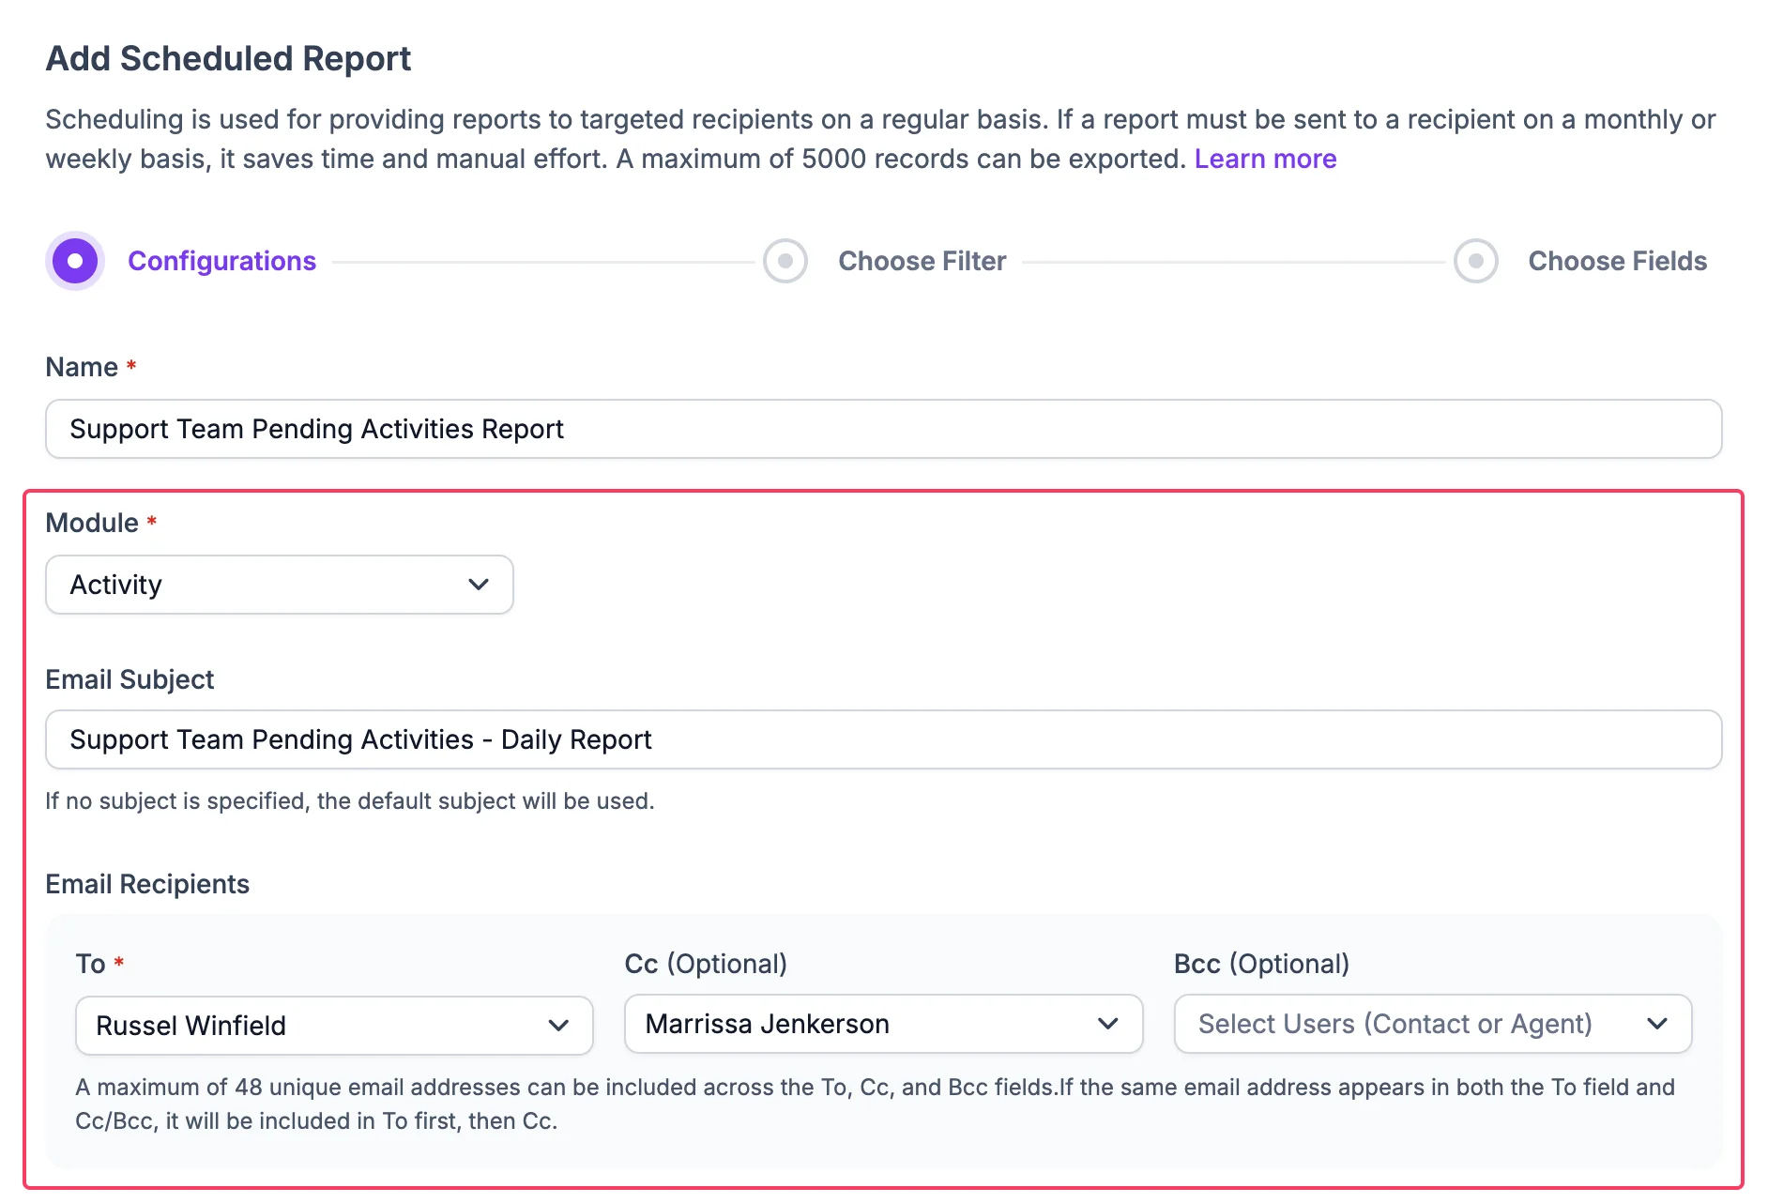Click into the Email Subject field
The height and width of the screenshot is (1203, 1768).
(x=882, y=739)
